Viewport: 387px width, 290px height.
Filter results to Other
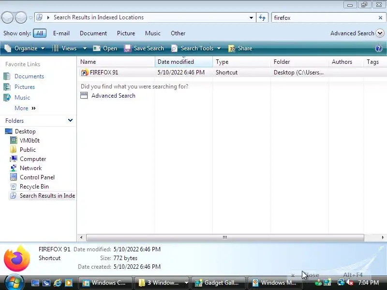178,33
